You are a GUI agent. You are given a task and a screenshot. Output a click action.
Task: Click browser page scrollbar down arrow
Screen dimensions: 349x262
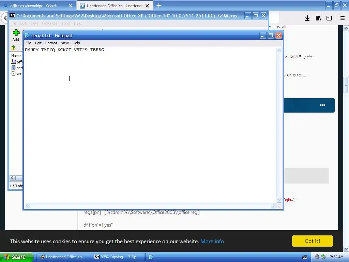click(x=346, y=249)
